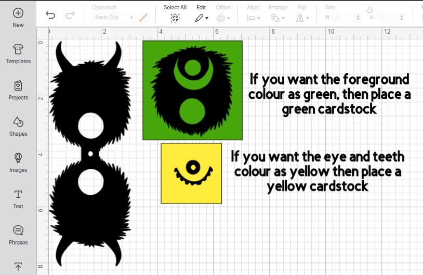Click the Arrange icon
Image resolution: width=423 pixels, height=275 pixels.
275,18
